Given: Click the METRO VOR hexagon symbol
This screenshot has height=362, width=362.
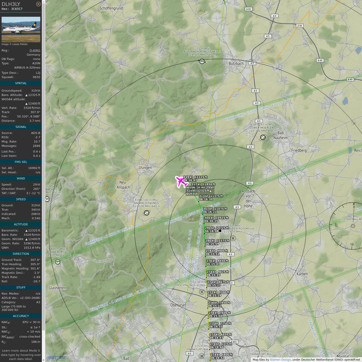Looking at the screenshot, I should point(353,226).
